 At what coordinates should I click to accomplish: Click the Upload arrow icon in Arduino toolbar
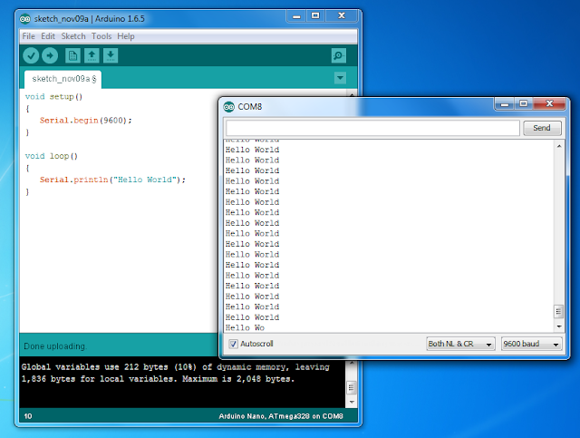pos(50,56)
